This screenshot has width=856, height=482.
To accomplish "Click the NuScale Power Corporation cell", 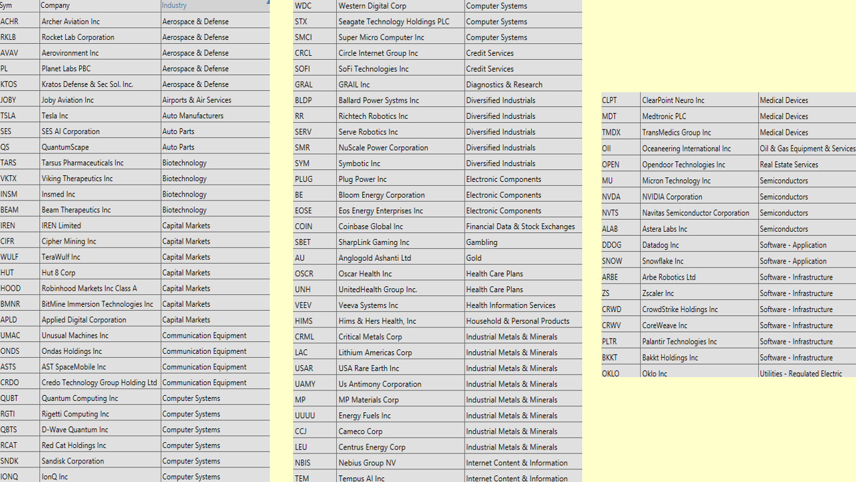I will tap(400, 147).
